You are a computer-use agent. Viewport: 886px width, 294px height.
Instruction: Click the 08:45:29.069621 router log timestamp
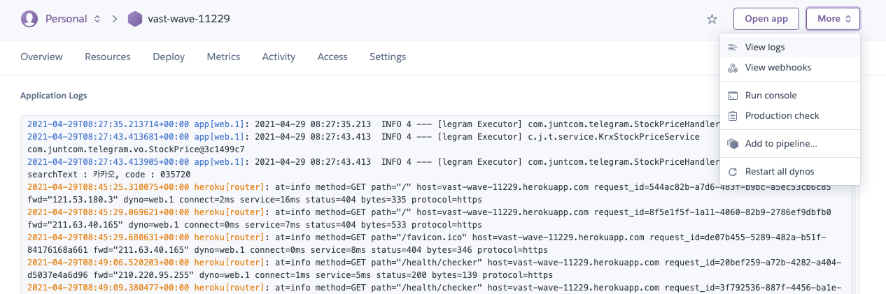point(108,212)
